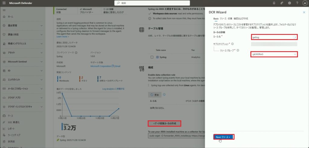Open the resource group dropdown
The image size is (309, 148).
(x=274, y=54)
